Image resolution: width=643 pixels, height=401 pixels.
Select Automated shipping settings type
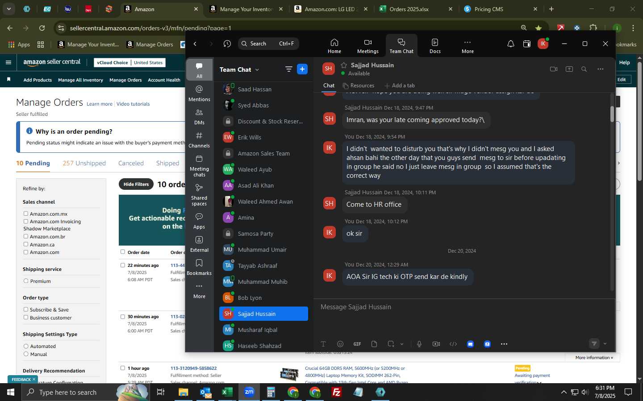pyautogui.click(x=26, y=346)
